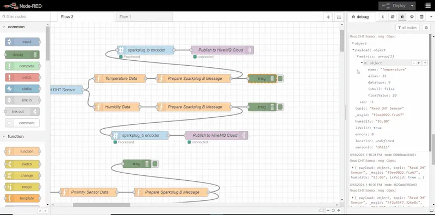Open the Deploy dropdown arrow
The image size is (435, 215).
pyautogui.click(x=412, y=5)
